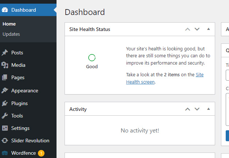Move Activity panel up
229x158 pixels.
pyautogui.click(x=188, y=109)
